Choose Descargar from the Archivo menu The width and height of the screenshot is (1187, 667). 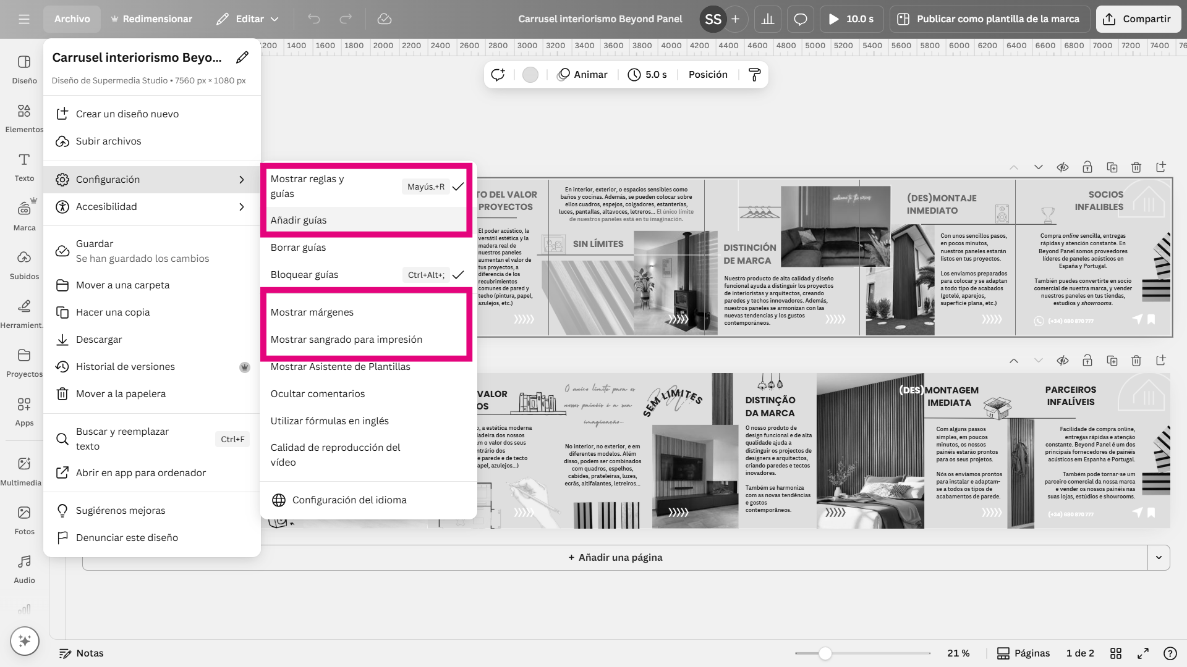click(x=99, y=340)
